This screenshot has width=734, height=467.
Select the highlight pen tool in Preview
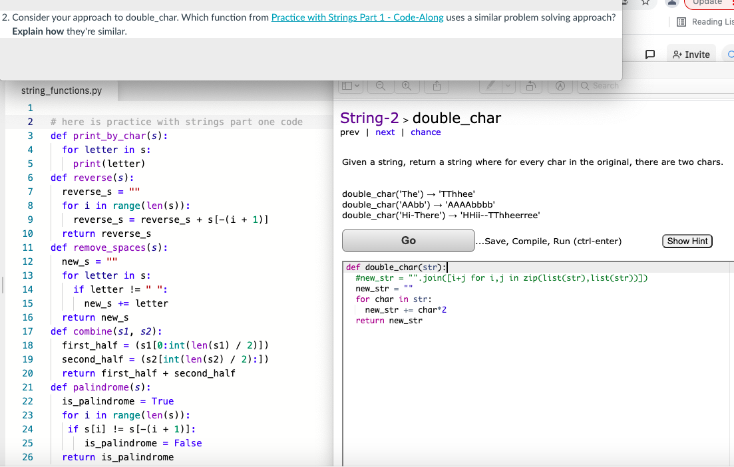click(490, 86)
